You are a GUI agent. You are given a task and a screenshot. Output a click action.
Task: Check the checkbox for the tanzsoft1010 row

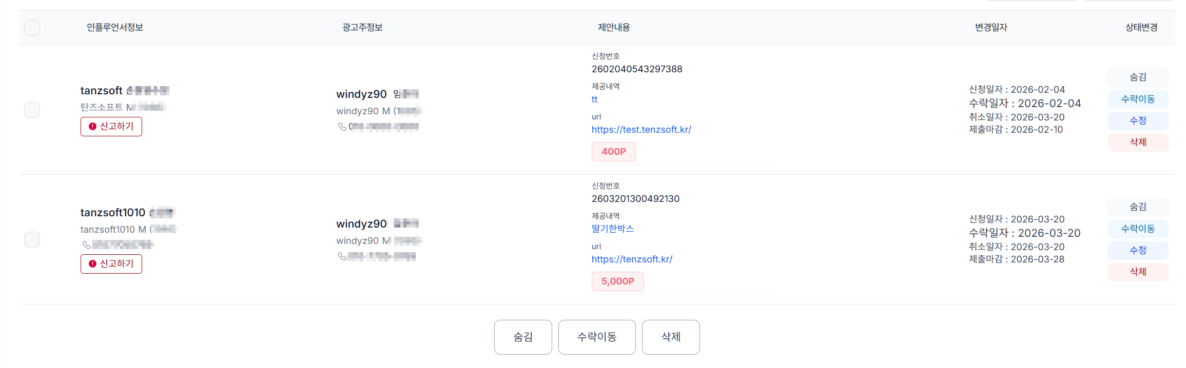pyautogui.click(x=32, y=239)
